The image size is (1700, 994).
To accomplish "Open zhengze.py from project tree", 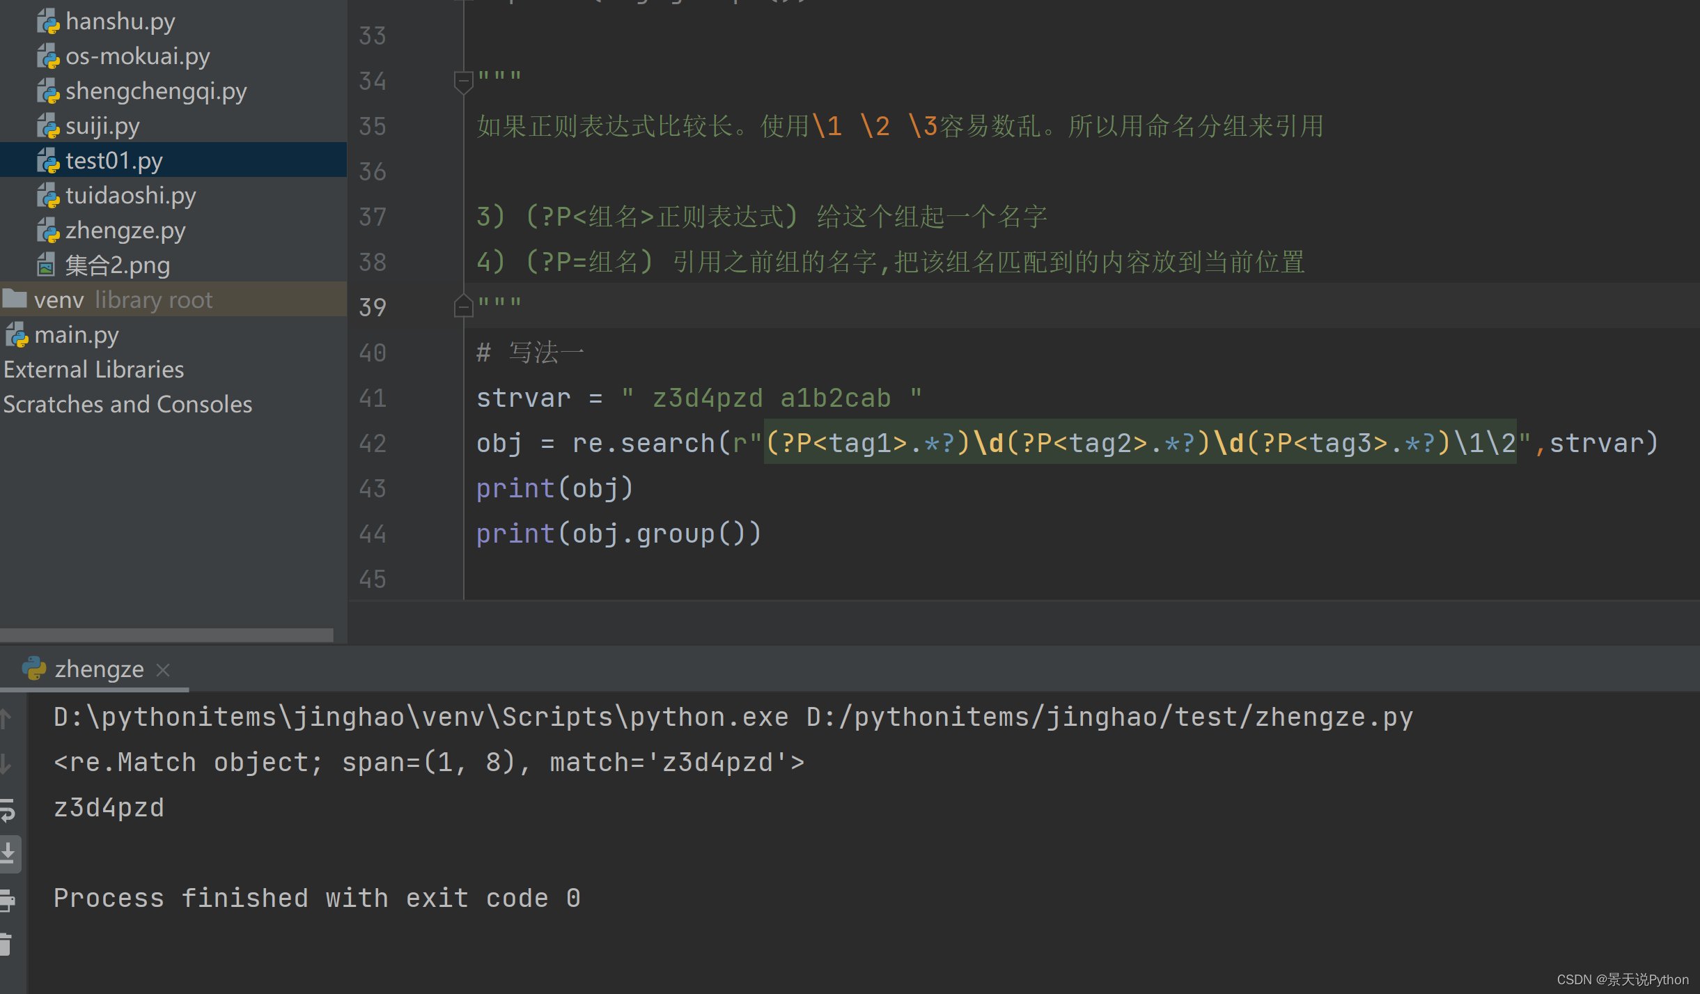I will tap(125, 231).
